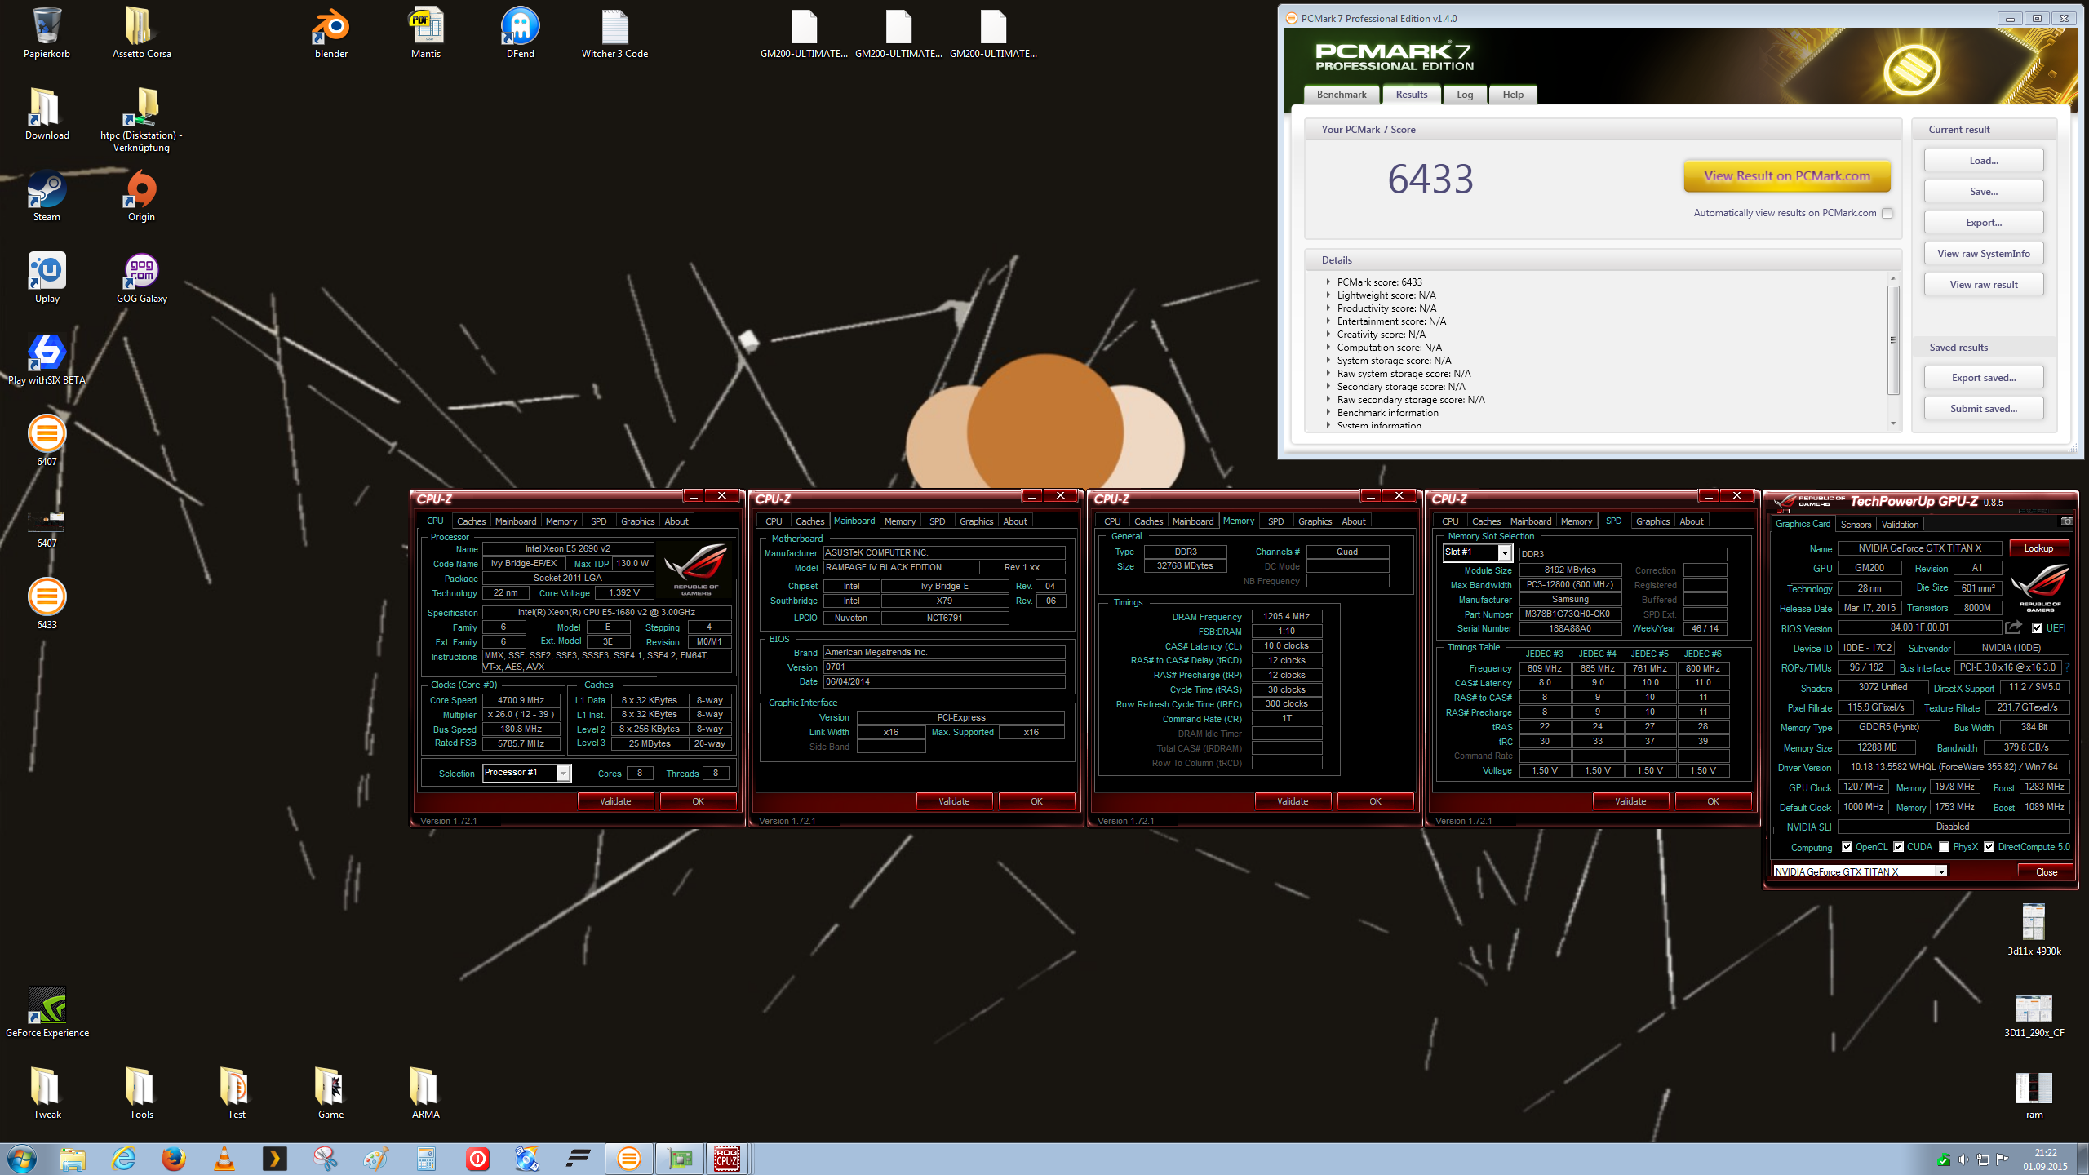2089x1175 pixels.
Task: Expand the PCMark score: 6433 detail row
Action: pyautogui.click(x=1328, y=282)
